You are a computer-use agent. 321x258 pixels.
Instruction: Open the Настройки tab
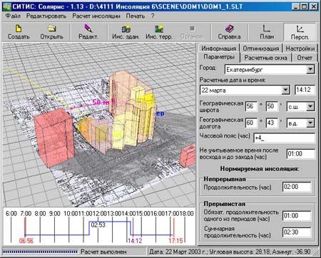tap(300, 48)
